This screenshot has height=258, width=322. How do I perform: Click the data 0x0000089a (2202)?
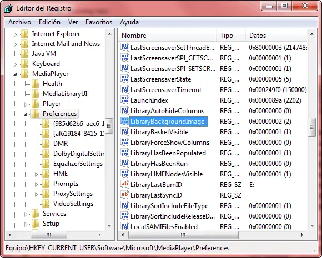point(275,100)
